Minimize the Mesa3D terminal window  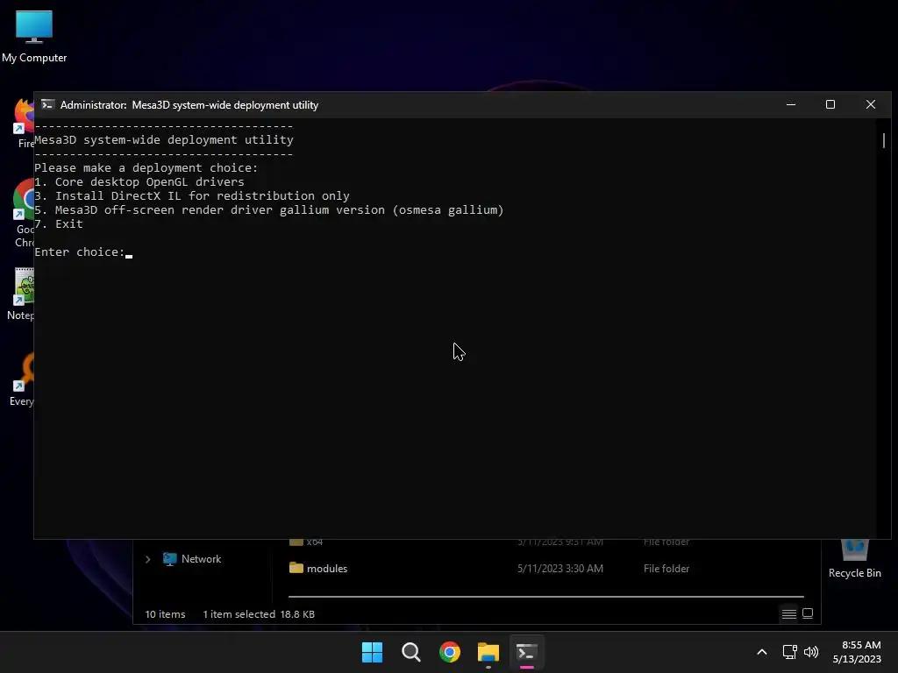coord(791,105)
